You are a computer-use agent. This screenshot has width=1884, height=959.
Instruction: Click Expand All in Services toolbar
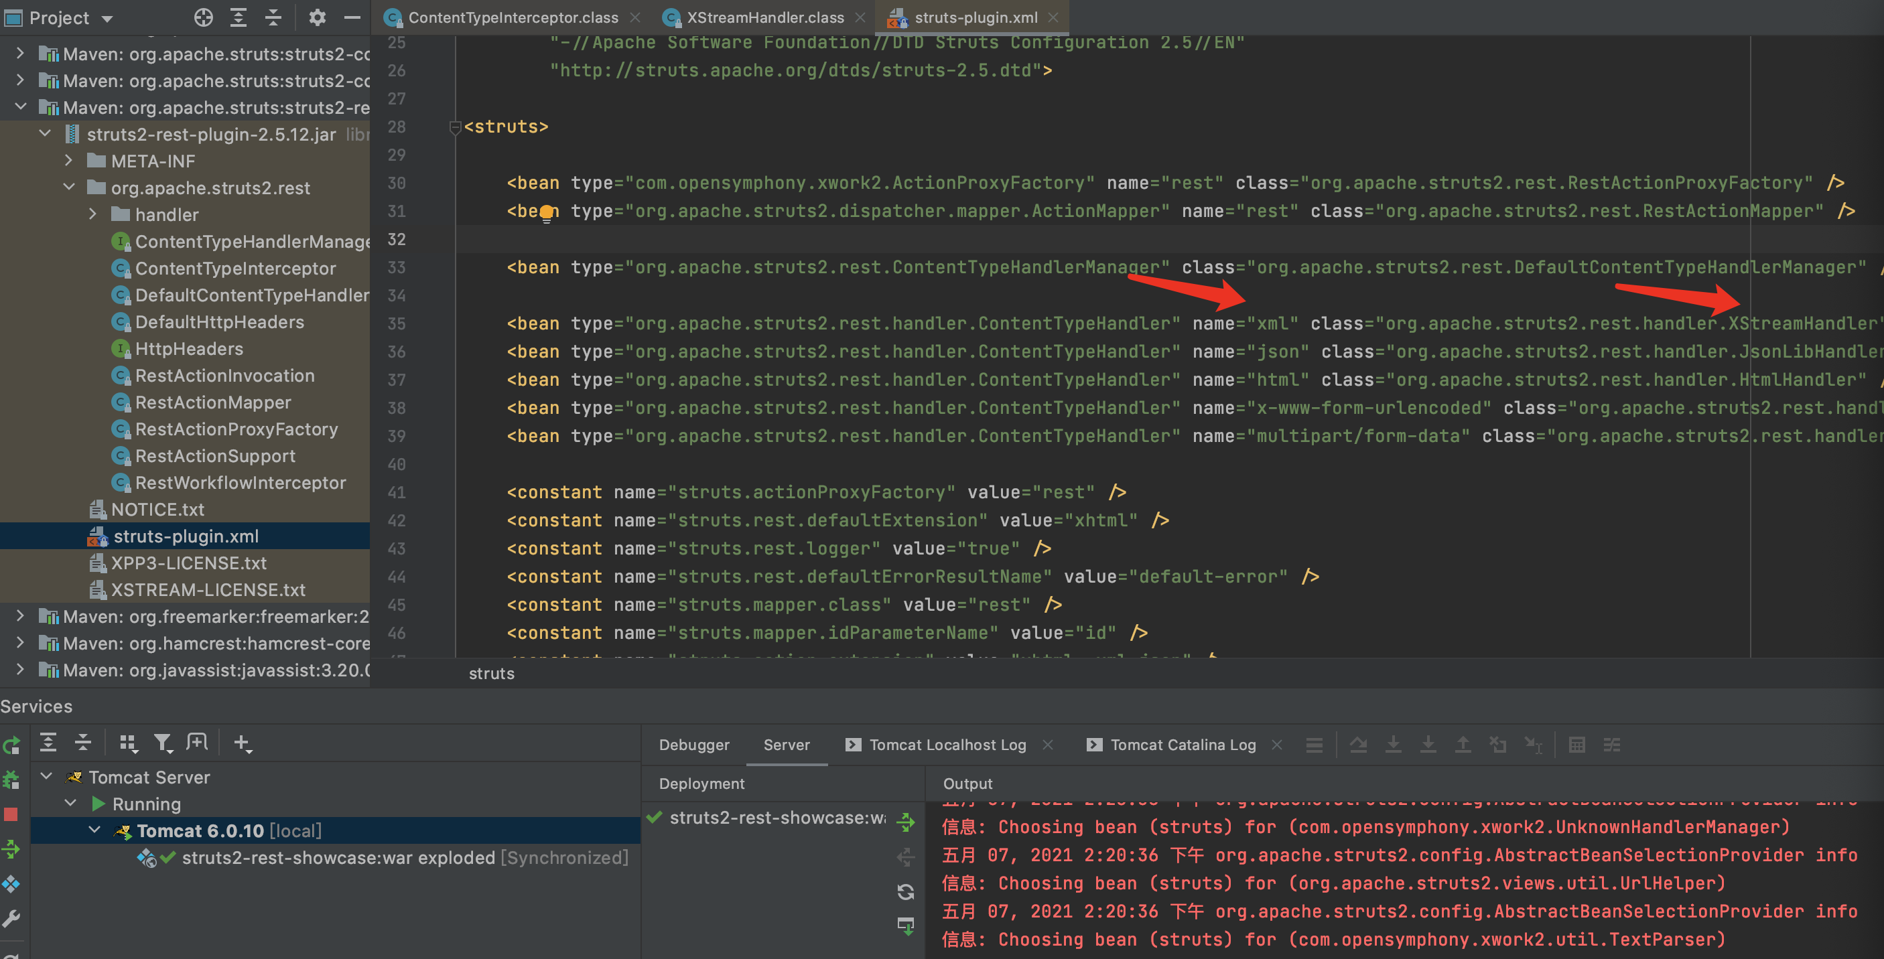[48, 743]
